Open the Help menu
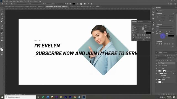This screenshot has height=99, width=177. [x=40, y=1]
